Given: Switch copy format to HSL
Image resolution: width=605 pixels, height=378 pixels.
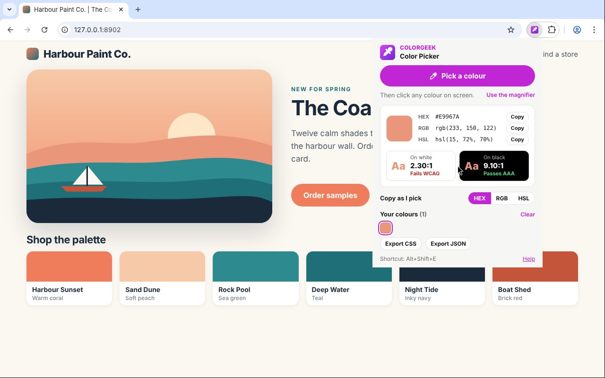Looking at the screenshot, I should click(524, 198).
